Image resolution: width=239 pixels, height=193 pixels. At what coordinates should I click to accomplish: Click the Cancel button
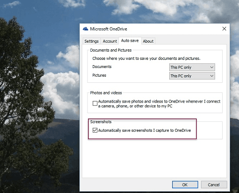[x=214, y=185]
